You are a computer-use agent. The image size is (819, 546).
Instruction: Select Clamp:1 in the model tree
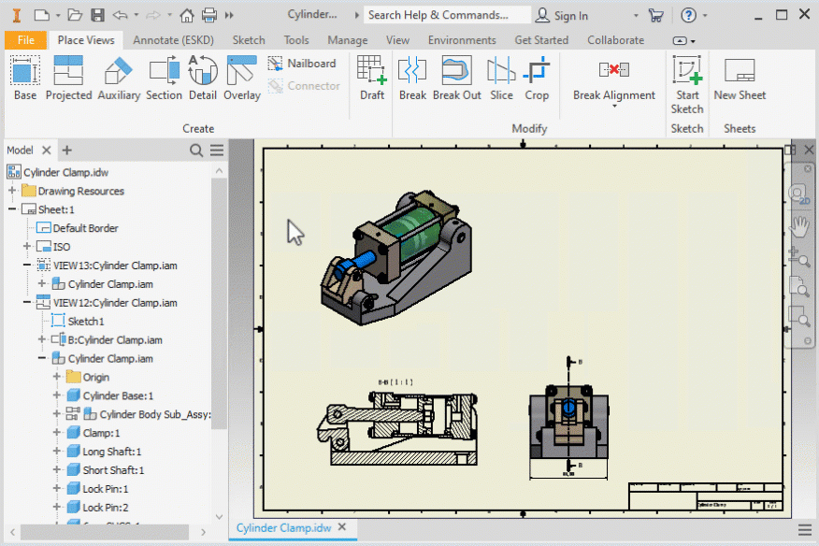101,433
